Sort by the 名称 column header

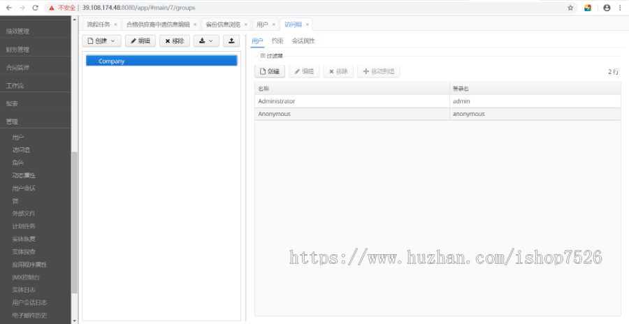(x=352, y=88)
